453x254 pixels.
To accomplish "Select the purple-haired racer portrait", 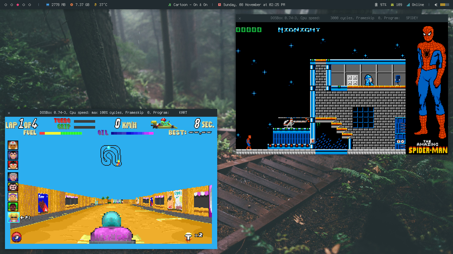I will click(13, 197).
